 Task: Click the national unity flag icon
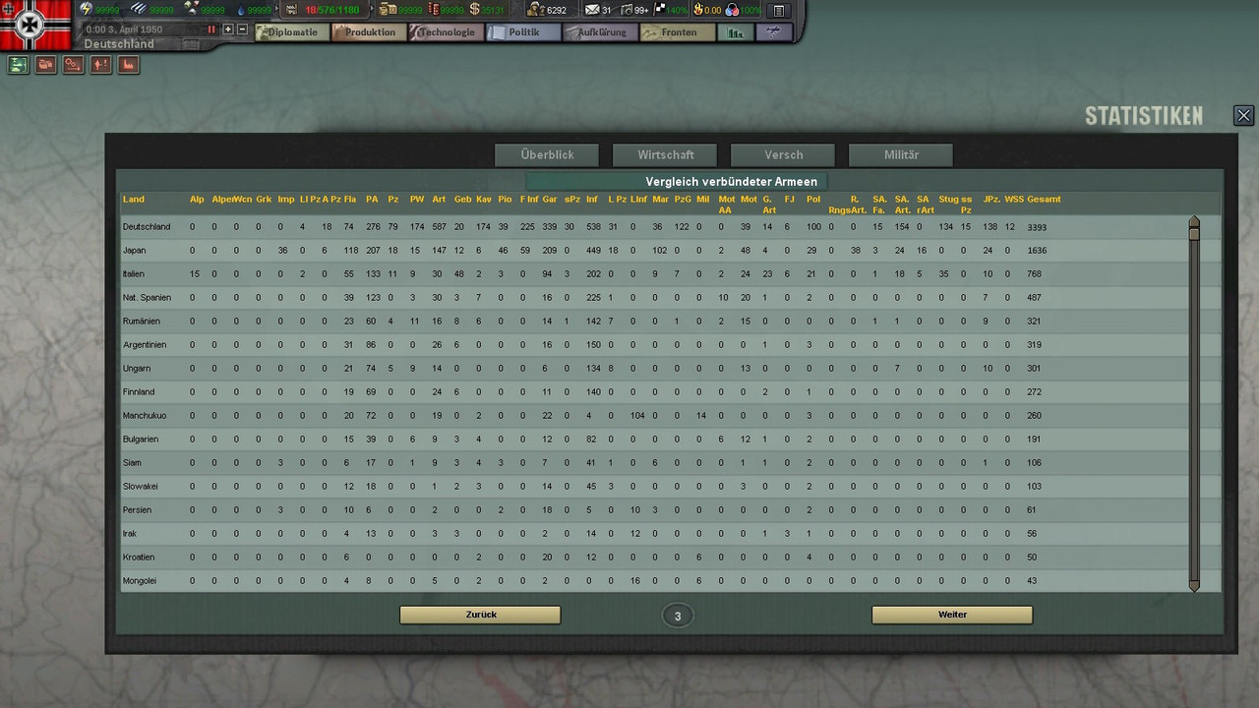pyautogui.click(x=661, y=10)
